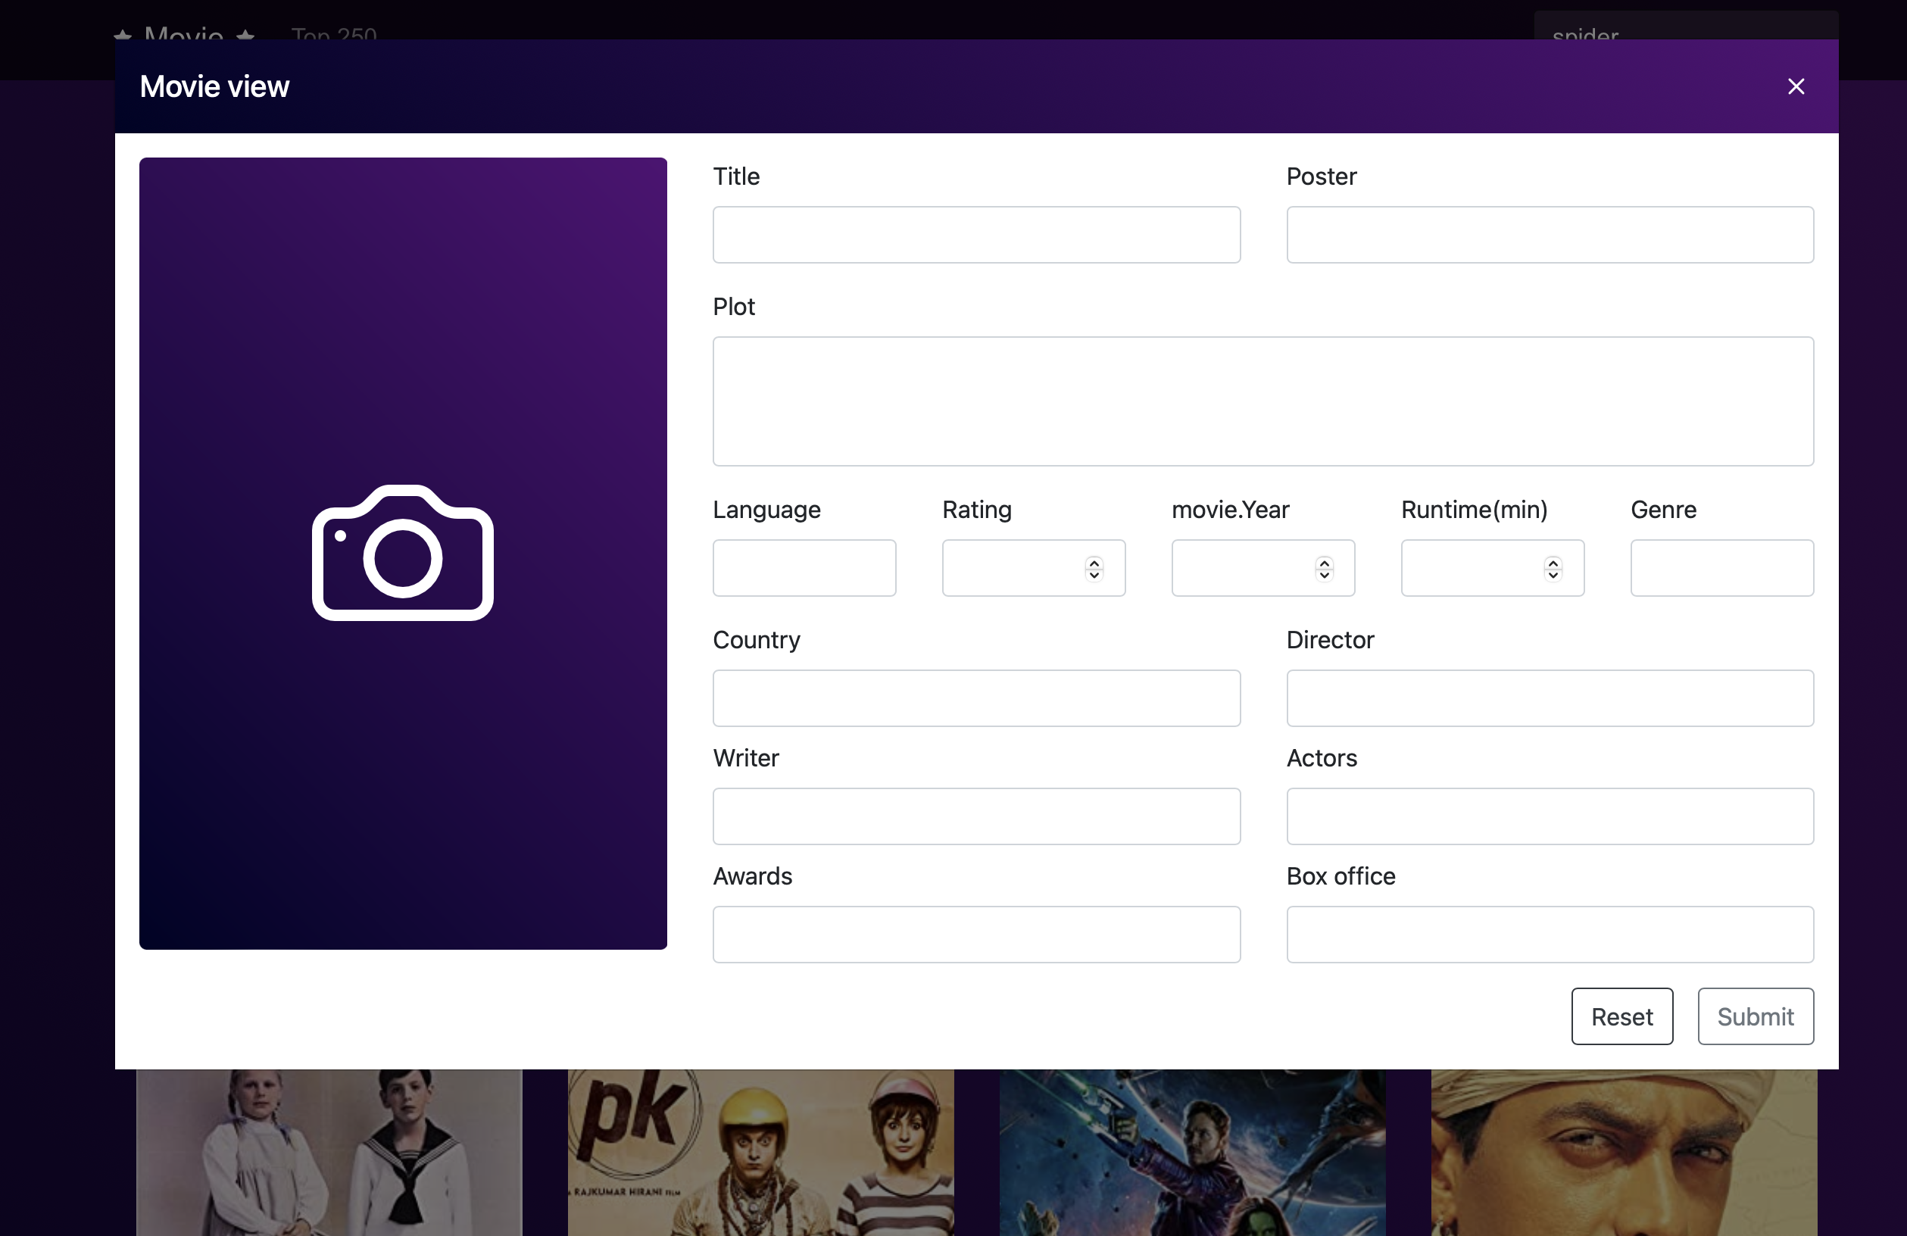The image size is (1907, 1236).
Task: Increment the Rating value with its up arrow
Action: (x=1095, y=562)
